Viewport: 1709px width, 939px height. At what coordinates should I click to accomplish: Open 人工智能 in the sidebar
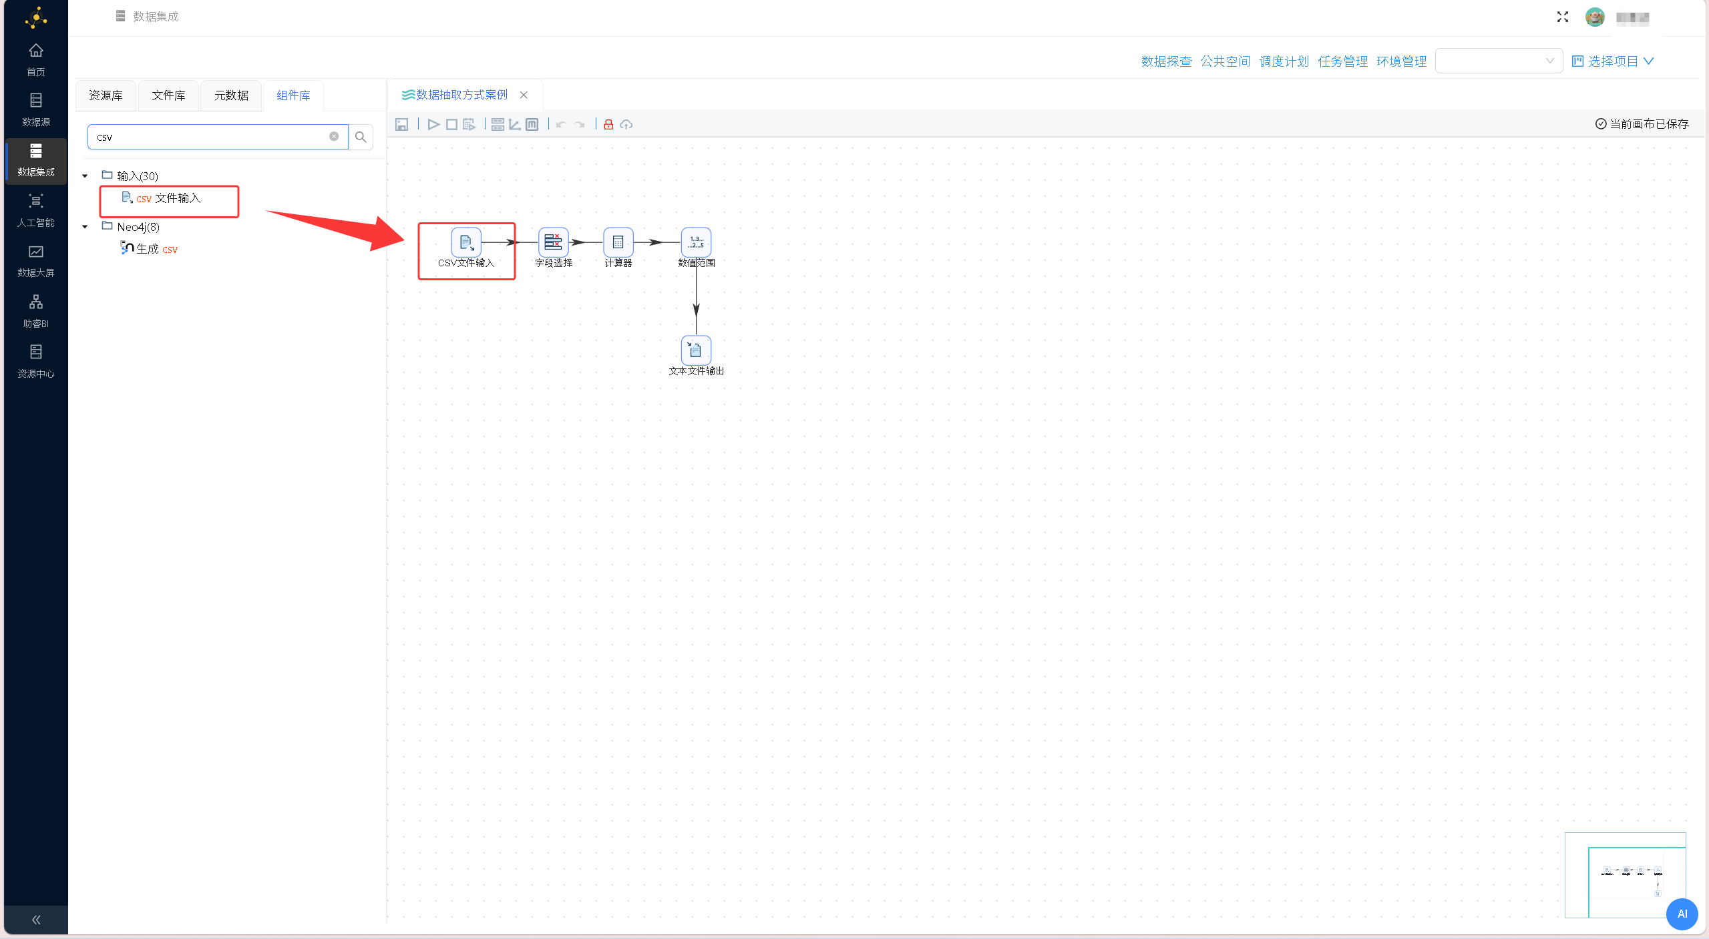pos(36,211)
